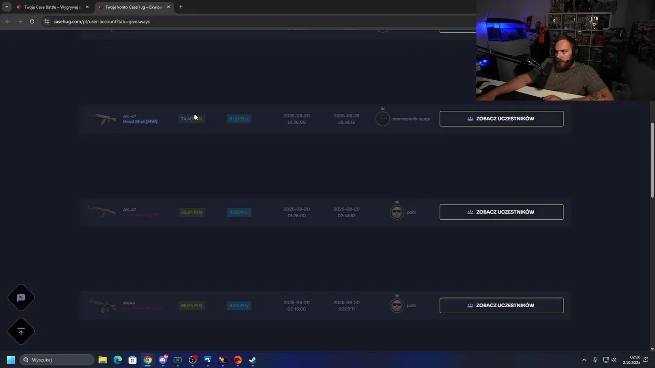655x368 pixels.
Task: Click the end time 02:29:11 in M4A4 row
Action: coord(346,309)
